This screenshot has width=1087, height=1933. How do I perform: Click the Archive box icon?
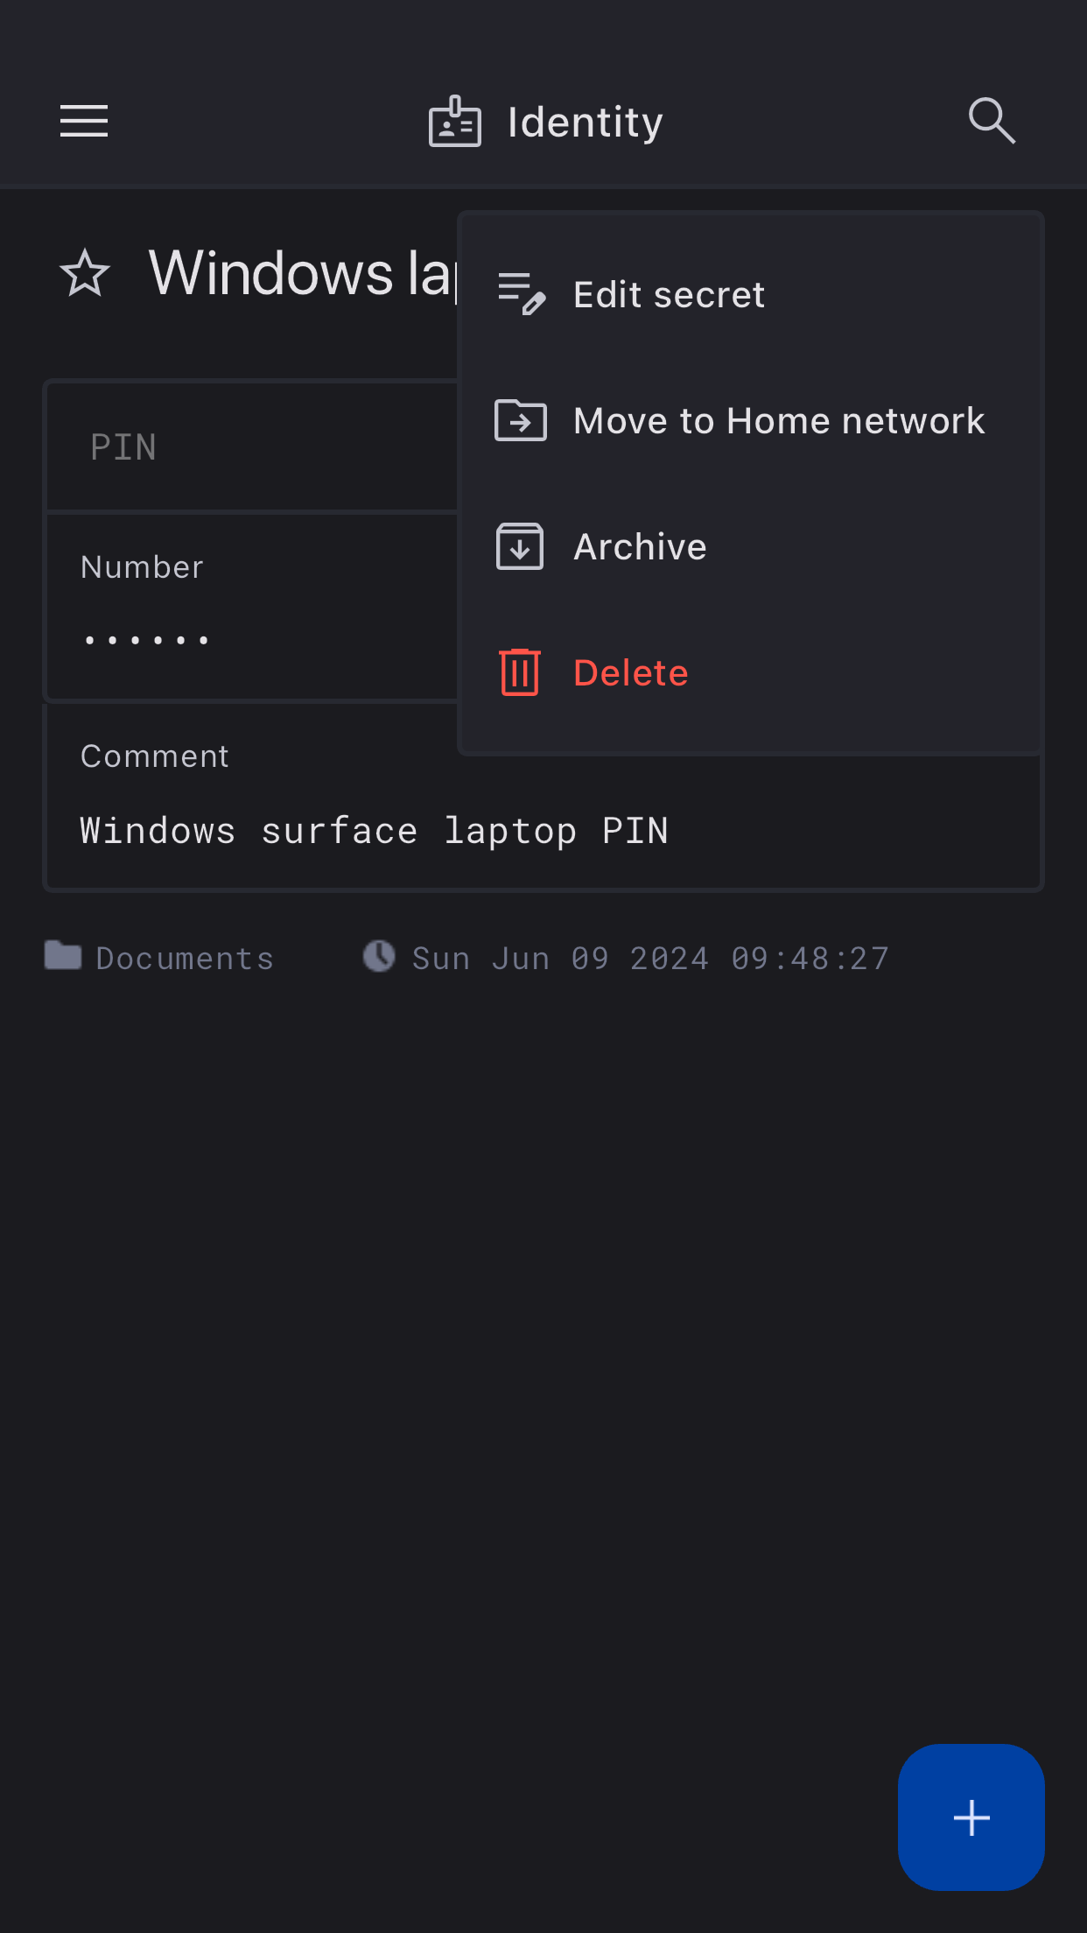520,546
